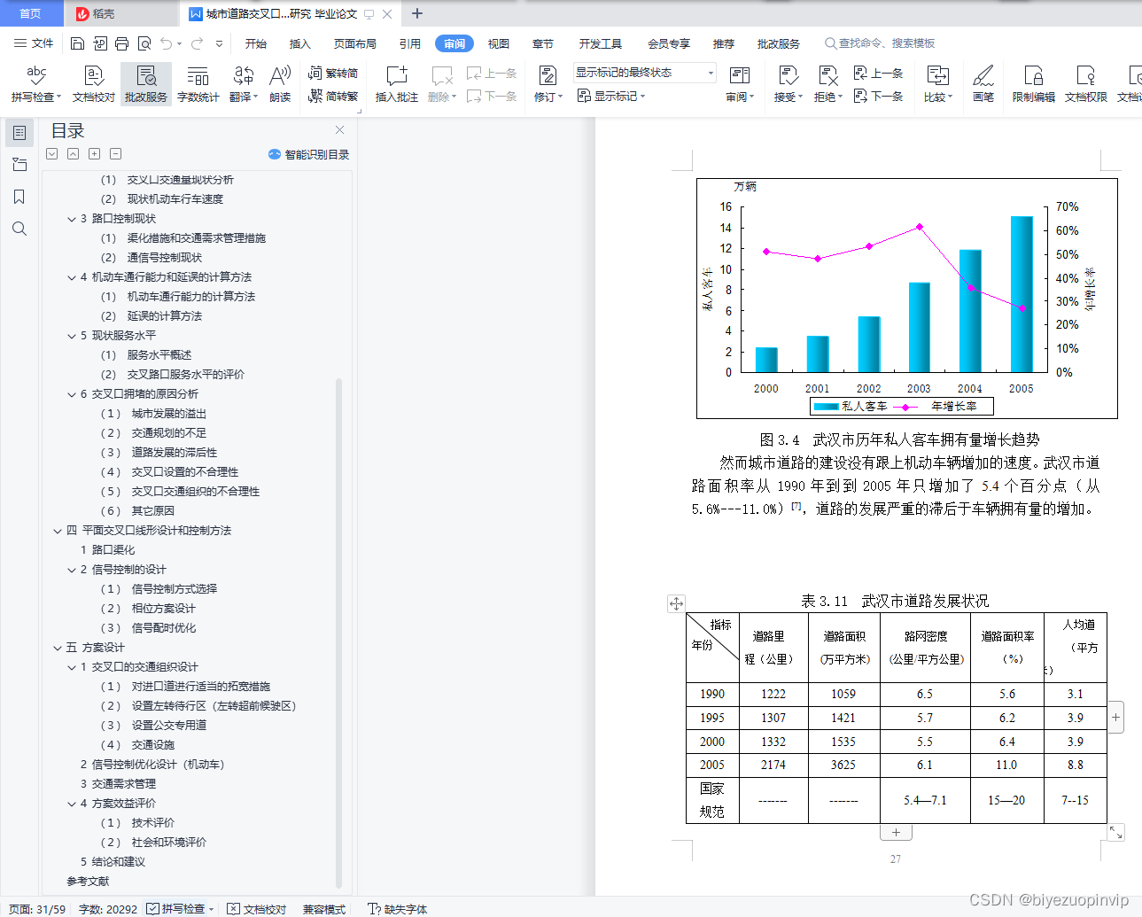Click the add row plus below table

(896, 833)
